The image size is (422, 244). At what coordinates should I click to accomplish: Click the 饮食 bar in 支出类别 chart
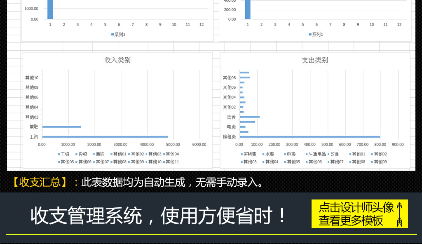pyautogui.click(x=250, y=117)
